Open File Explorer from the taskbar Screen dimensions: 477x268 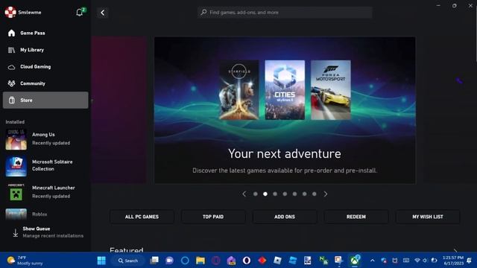pos(200,261)
